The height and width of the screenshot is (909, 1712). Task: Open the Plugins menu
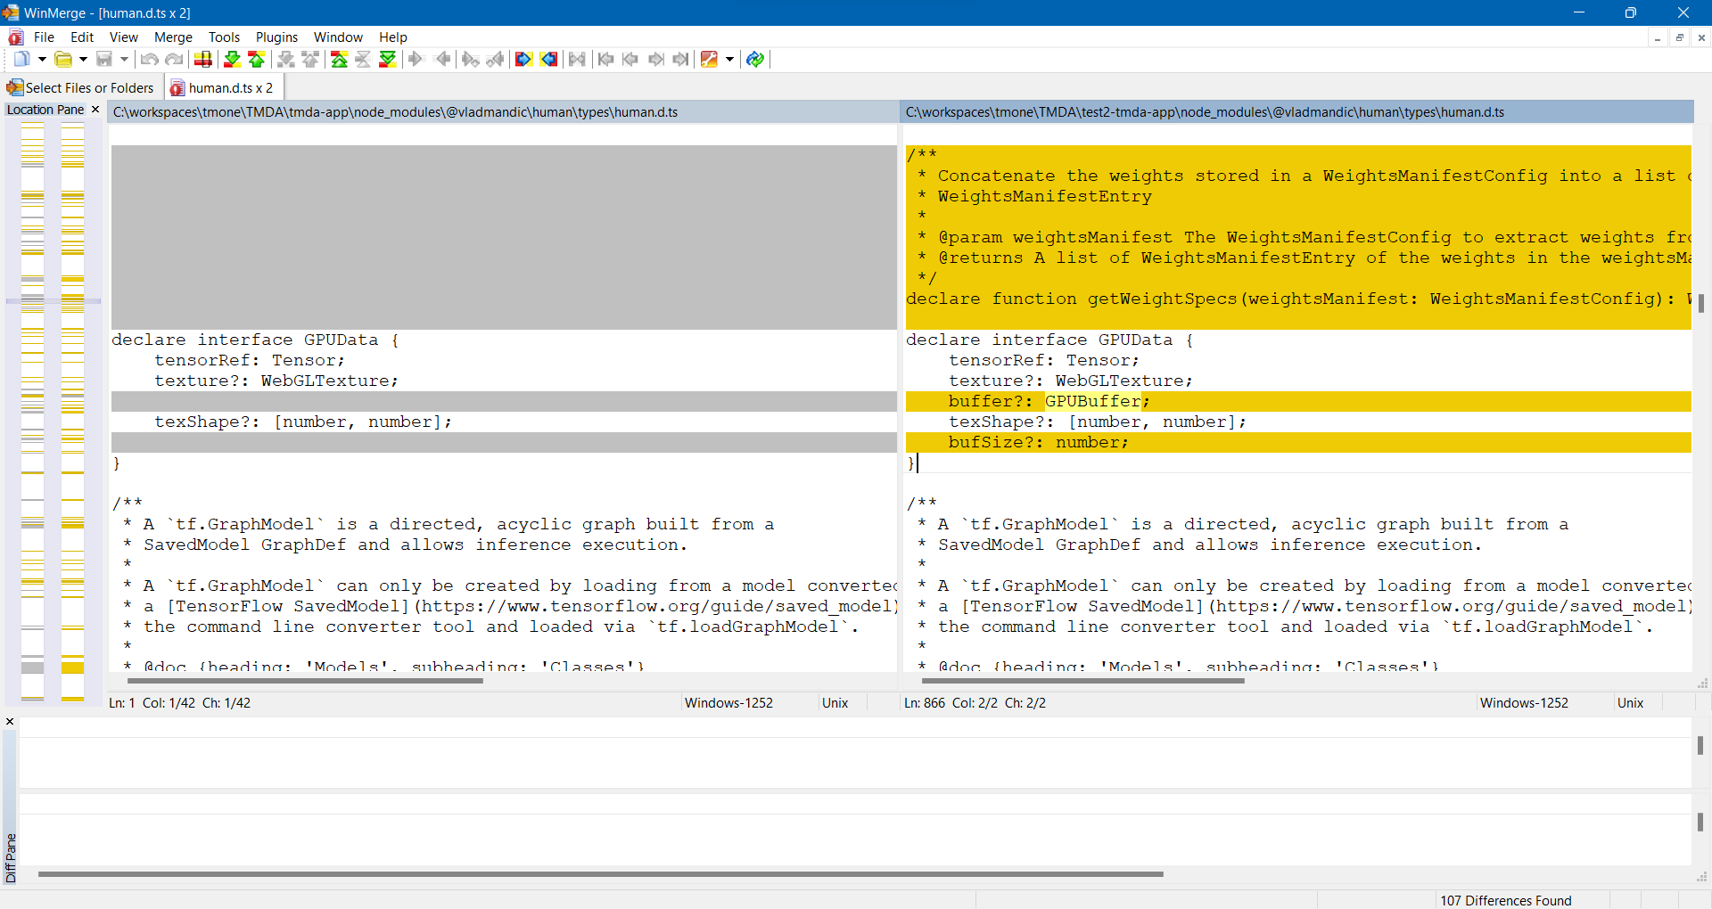pyautogui.click(x=276, y=37)
